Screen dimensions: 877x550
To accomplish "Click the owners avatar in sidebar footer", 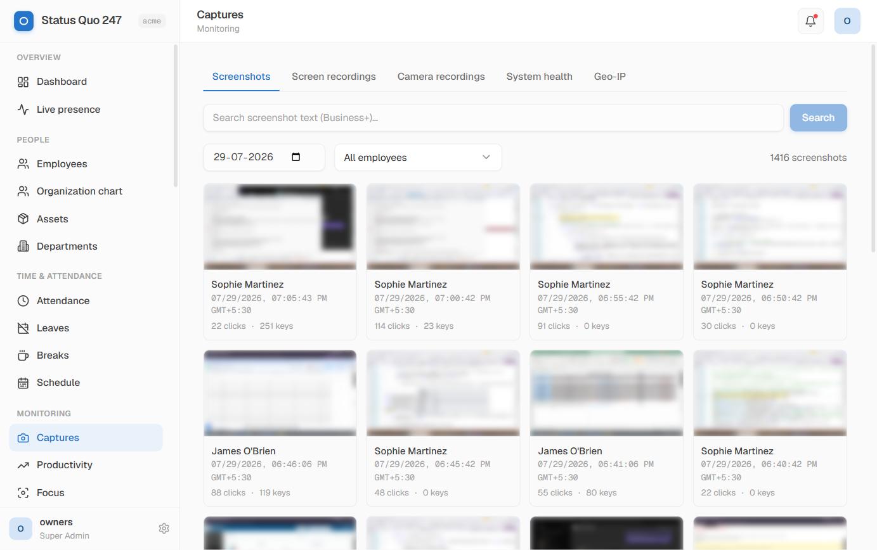I will [20, 528].
